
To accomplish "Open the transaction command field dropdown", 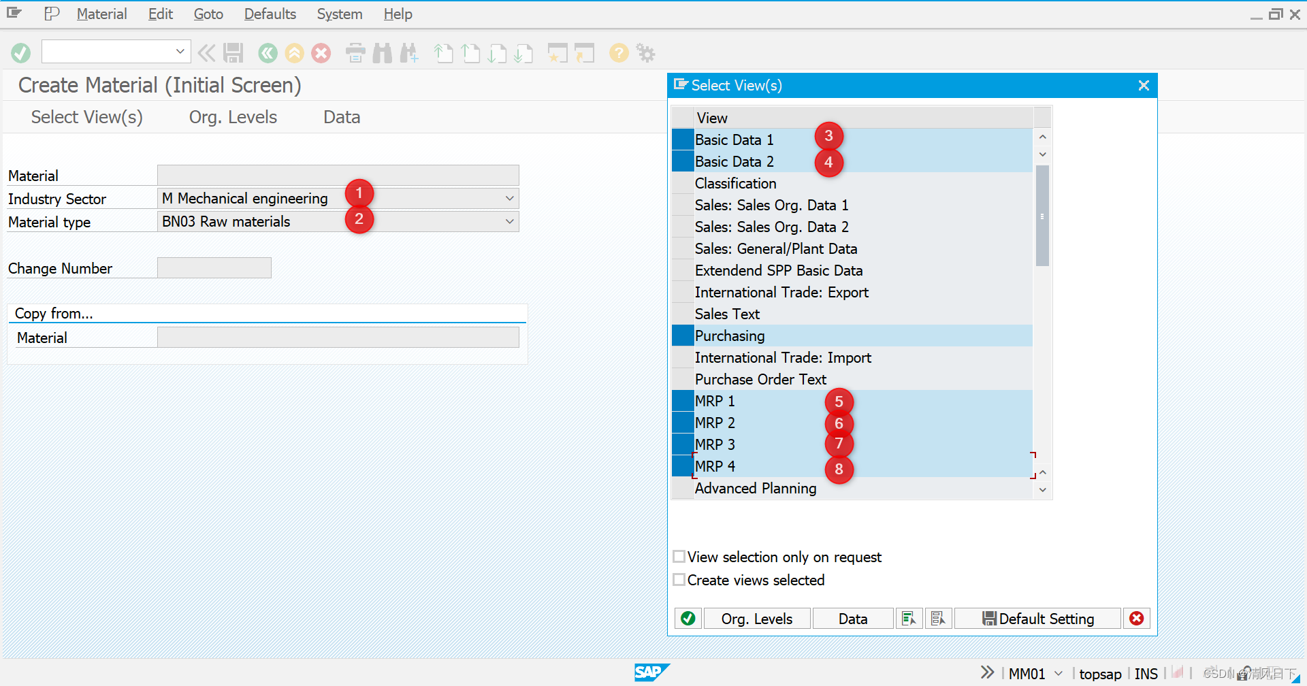I will tap(180, 52).
